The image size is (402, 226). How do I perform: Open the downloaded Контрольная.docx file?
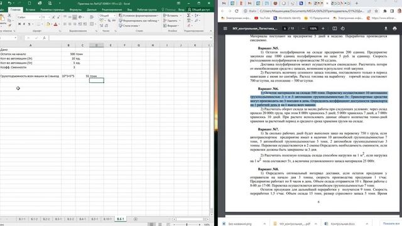342,223
